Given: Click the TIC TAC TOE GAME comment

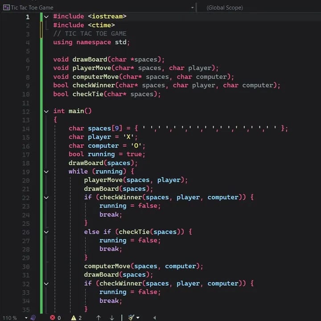Looking at the screenshot, I should [90, 33].
